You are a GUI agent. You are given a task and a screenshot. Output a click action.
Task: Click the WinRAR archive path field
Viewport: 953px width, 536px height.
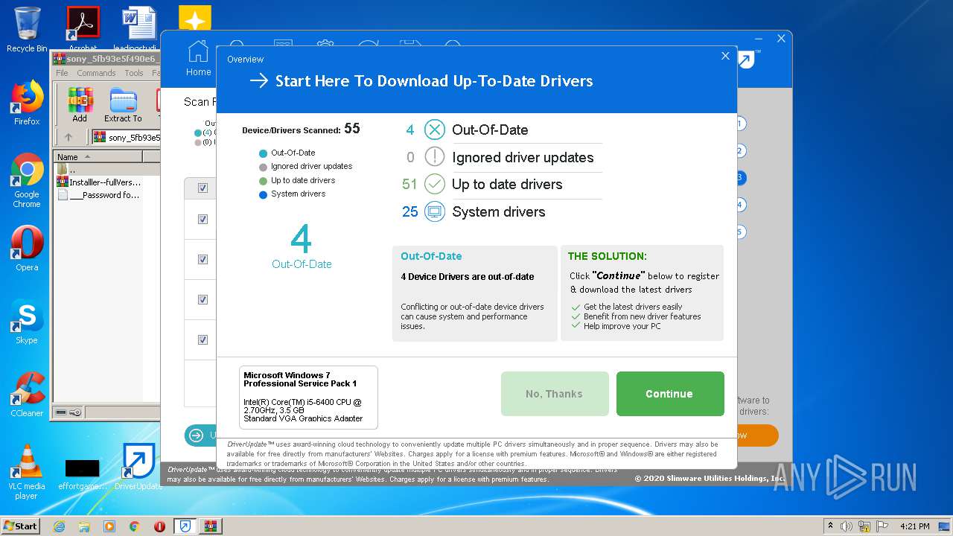point(126,137)
